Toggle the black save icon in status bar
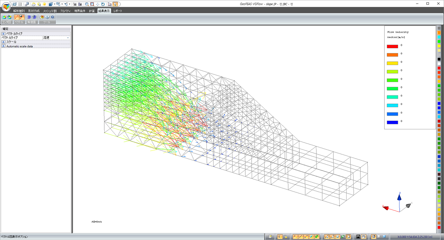This screenshot has width=444, height=240. (358, 236)
